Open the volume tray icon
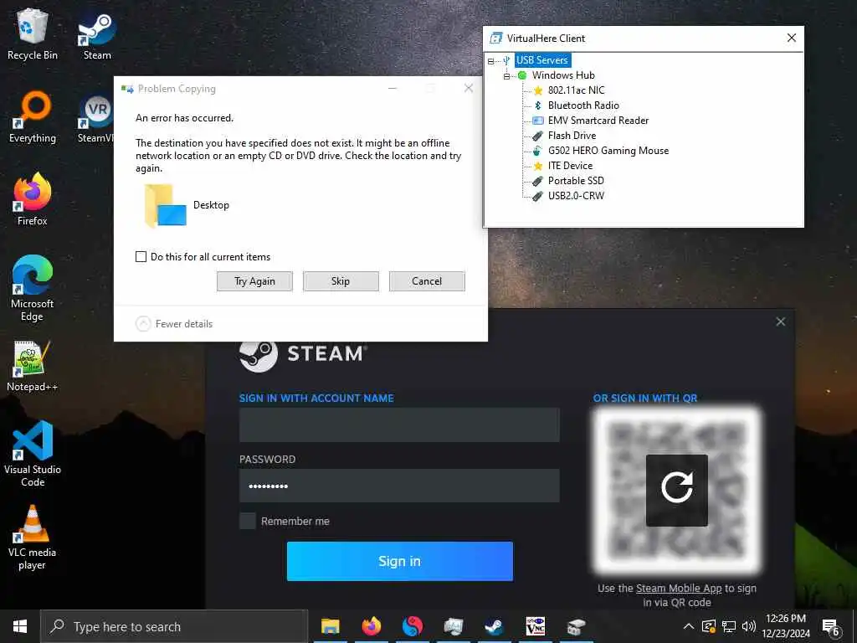 [x=749, y=626]
